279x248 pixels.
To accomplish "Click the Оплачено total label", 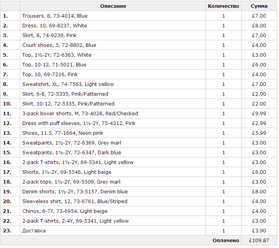I will pyautogui.click(x=226, y=241).
